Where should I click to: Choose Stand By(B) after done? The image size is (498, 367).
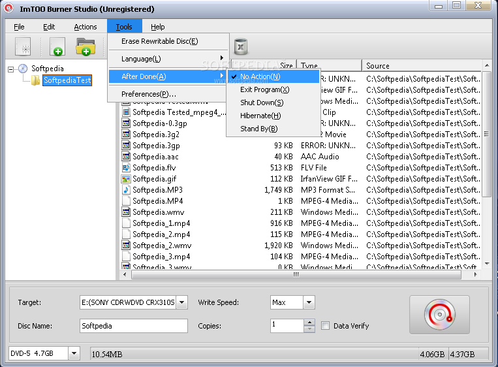(273, 129)
